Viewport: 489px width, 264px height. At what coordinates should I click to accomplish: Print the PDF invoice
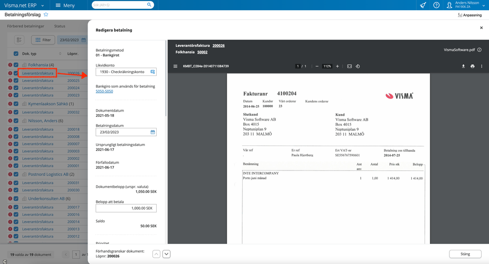[472, 66]
